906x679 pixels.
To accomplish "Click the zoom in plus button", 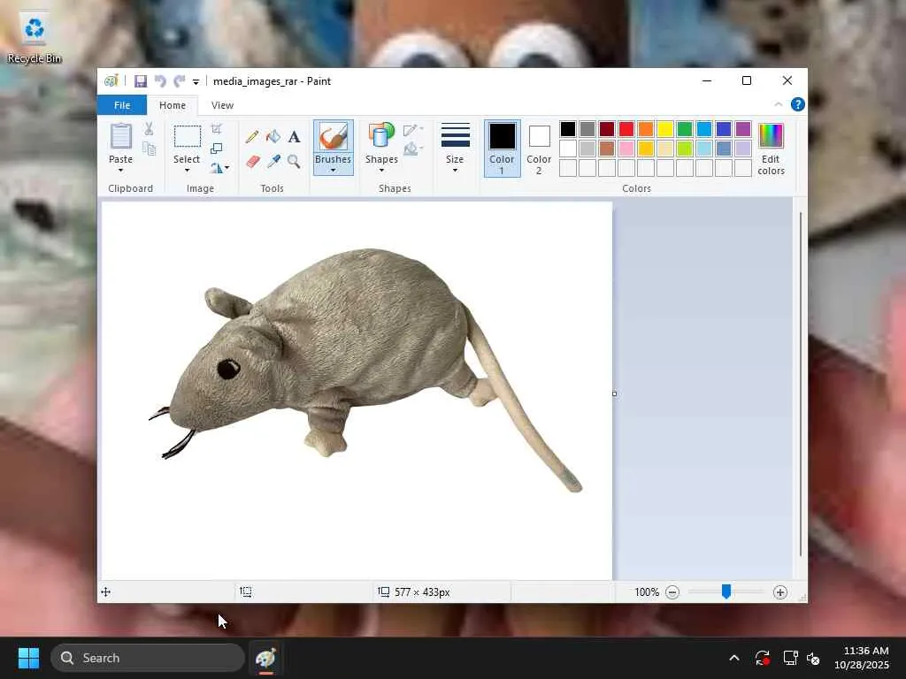I will click(779, 592).
